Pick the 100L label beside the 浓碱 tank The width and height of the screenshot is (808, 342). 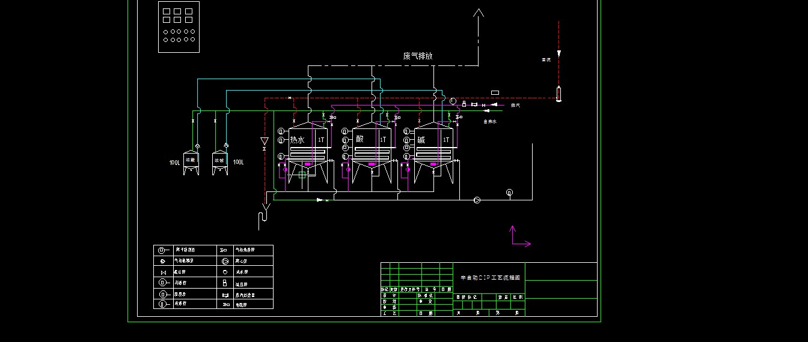(239, 162)
